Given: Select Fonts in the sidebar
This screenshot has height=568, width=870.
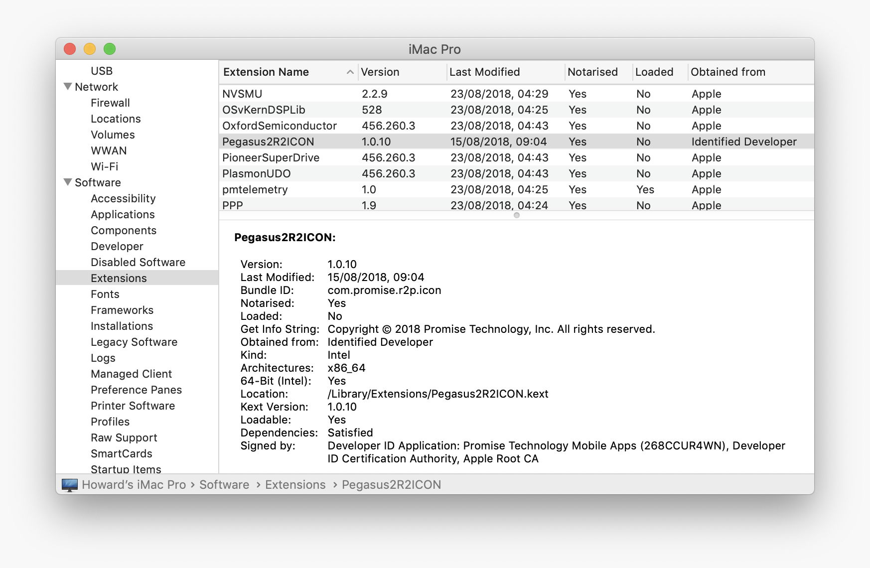Looking at the screenshot, I should click(x=105, y=294).
